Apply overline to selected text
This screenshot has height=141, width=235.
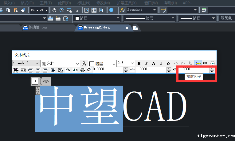coord(168,63)
